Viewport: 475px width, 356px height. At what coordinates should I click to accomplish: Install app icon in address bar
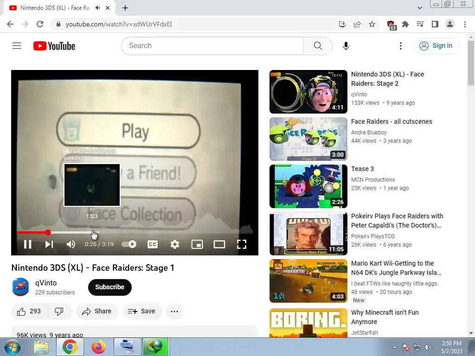tap(342, 24)
